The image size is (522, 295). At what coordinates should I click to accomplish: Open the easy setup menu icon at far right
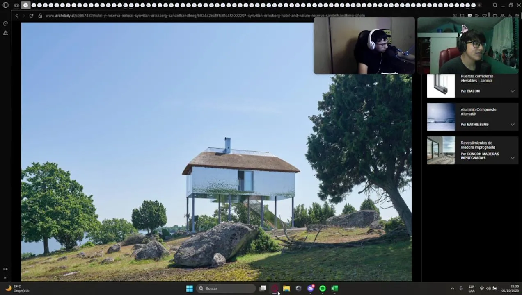(x=516, y=16)
